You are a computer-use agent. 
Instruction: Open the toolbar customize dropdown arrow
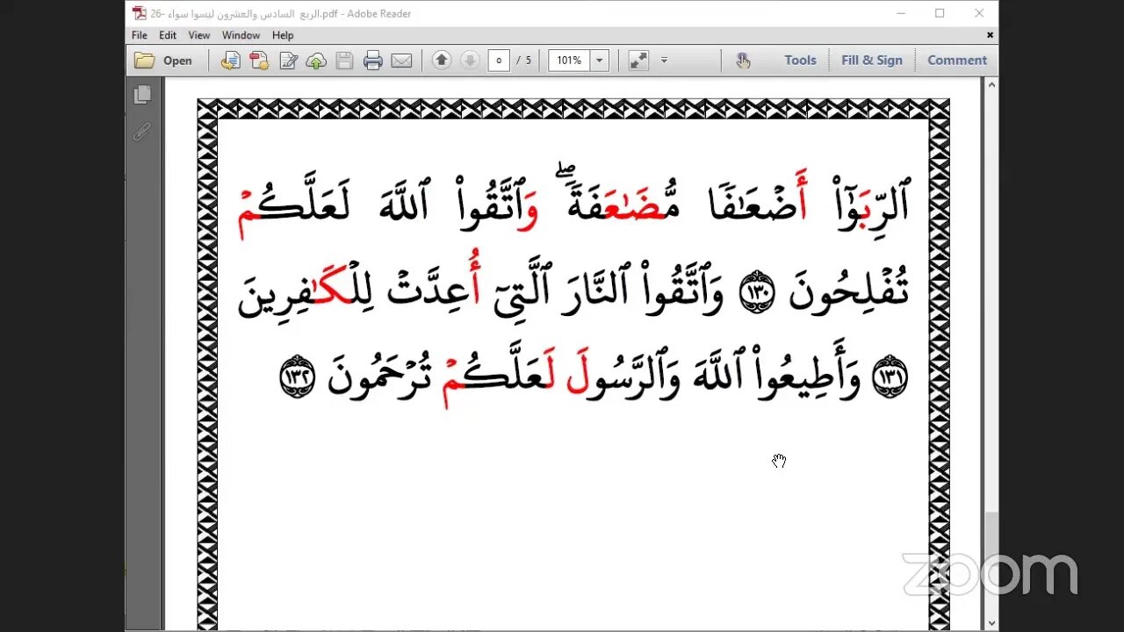point(664,61)
